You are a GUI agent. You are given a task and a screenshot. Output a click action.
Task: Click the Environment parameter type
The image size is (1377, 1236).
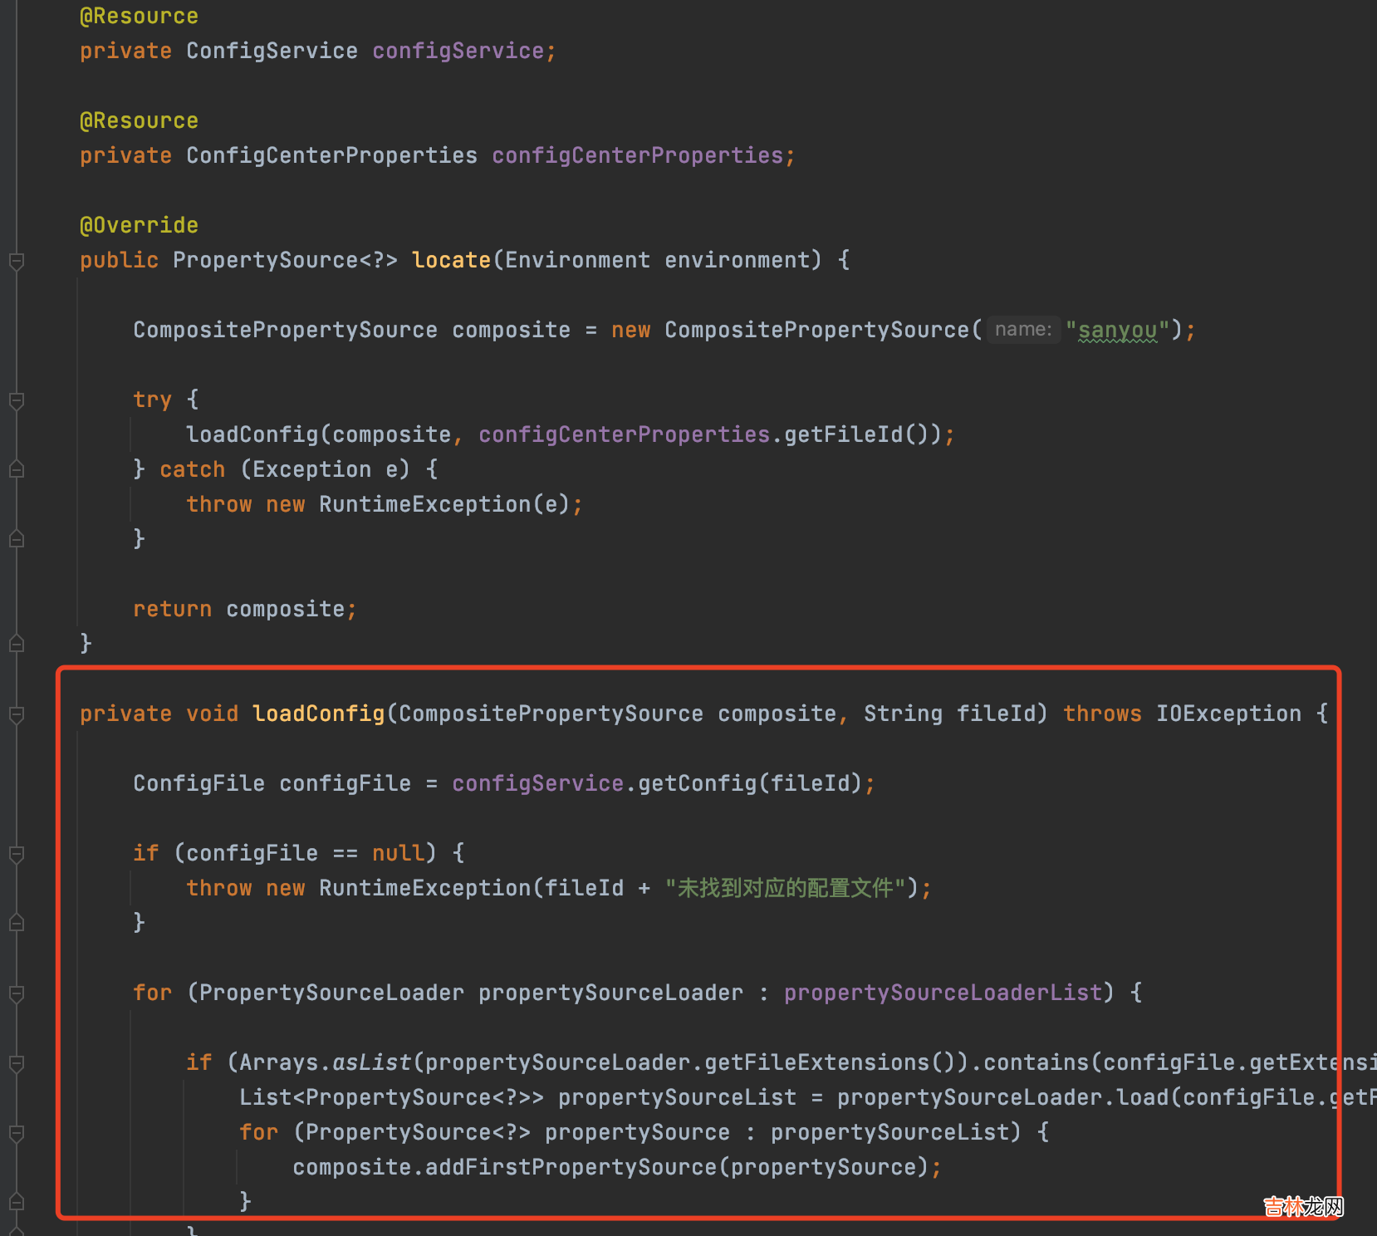pos(577,260)
